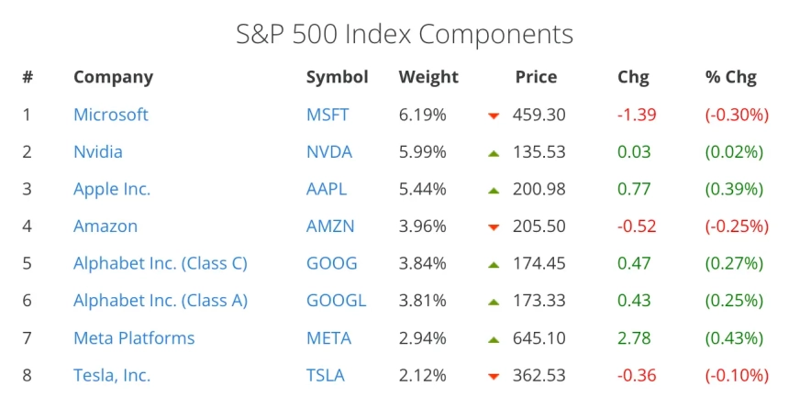This screenshot has height=397, width=811.
Task: Click the green up arrow beside Nvidia price
Action: click(x=494, y=152)
